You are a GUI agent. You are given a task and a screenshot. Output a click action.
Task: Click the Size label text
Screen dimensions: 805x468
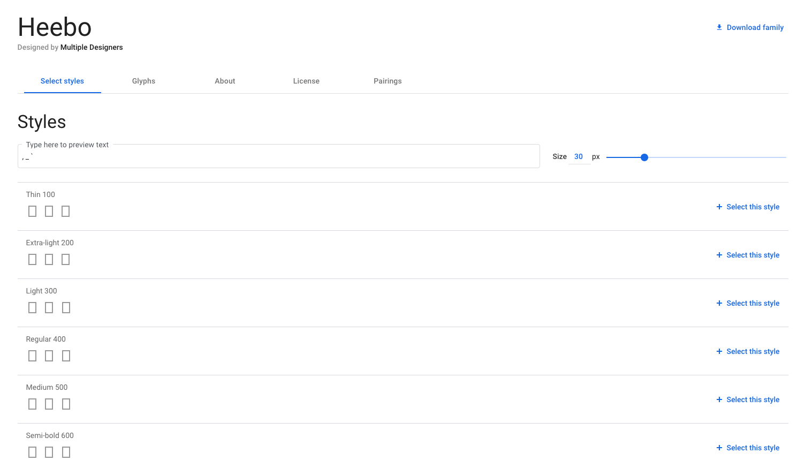(x=559, y=156)
